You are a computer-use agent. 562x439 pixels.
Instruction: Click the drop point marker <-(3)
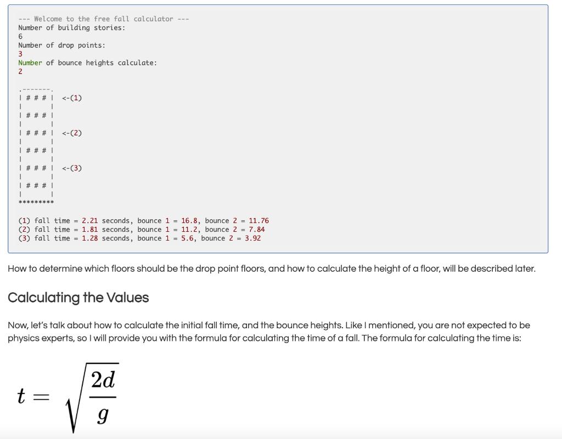72,168
